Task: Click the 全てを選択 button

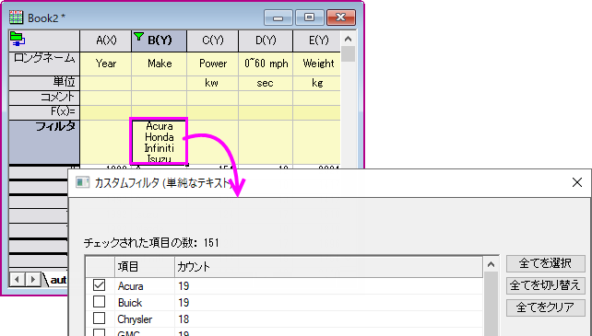Action: click(546, 263)
